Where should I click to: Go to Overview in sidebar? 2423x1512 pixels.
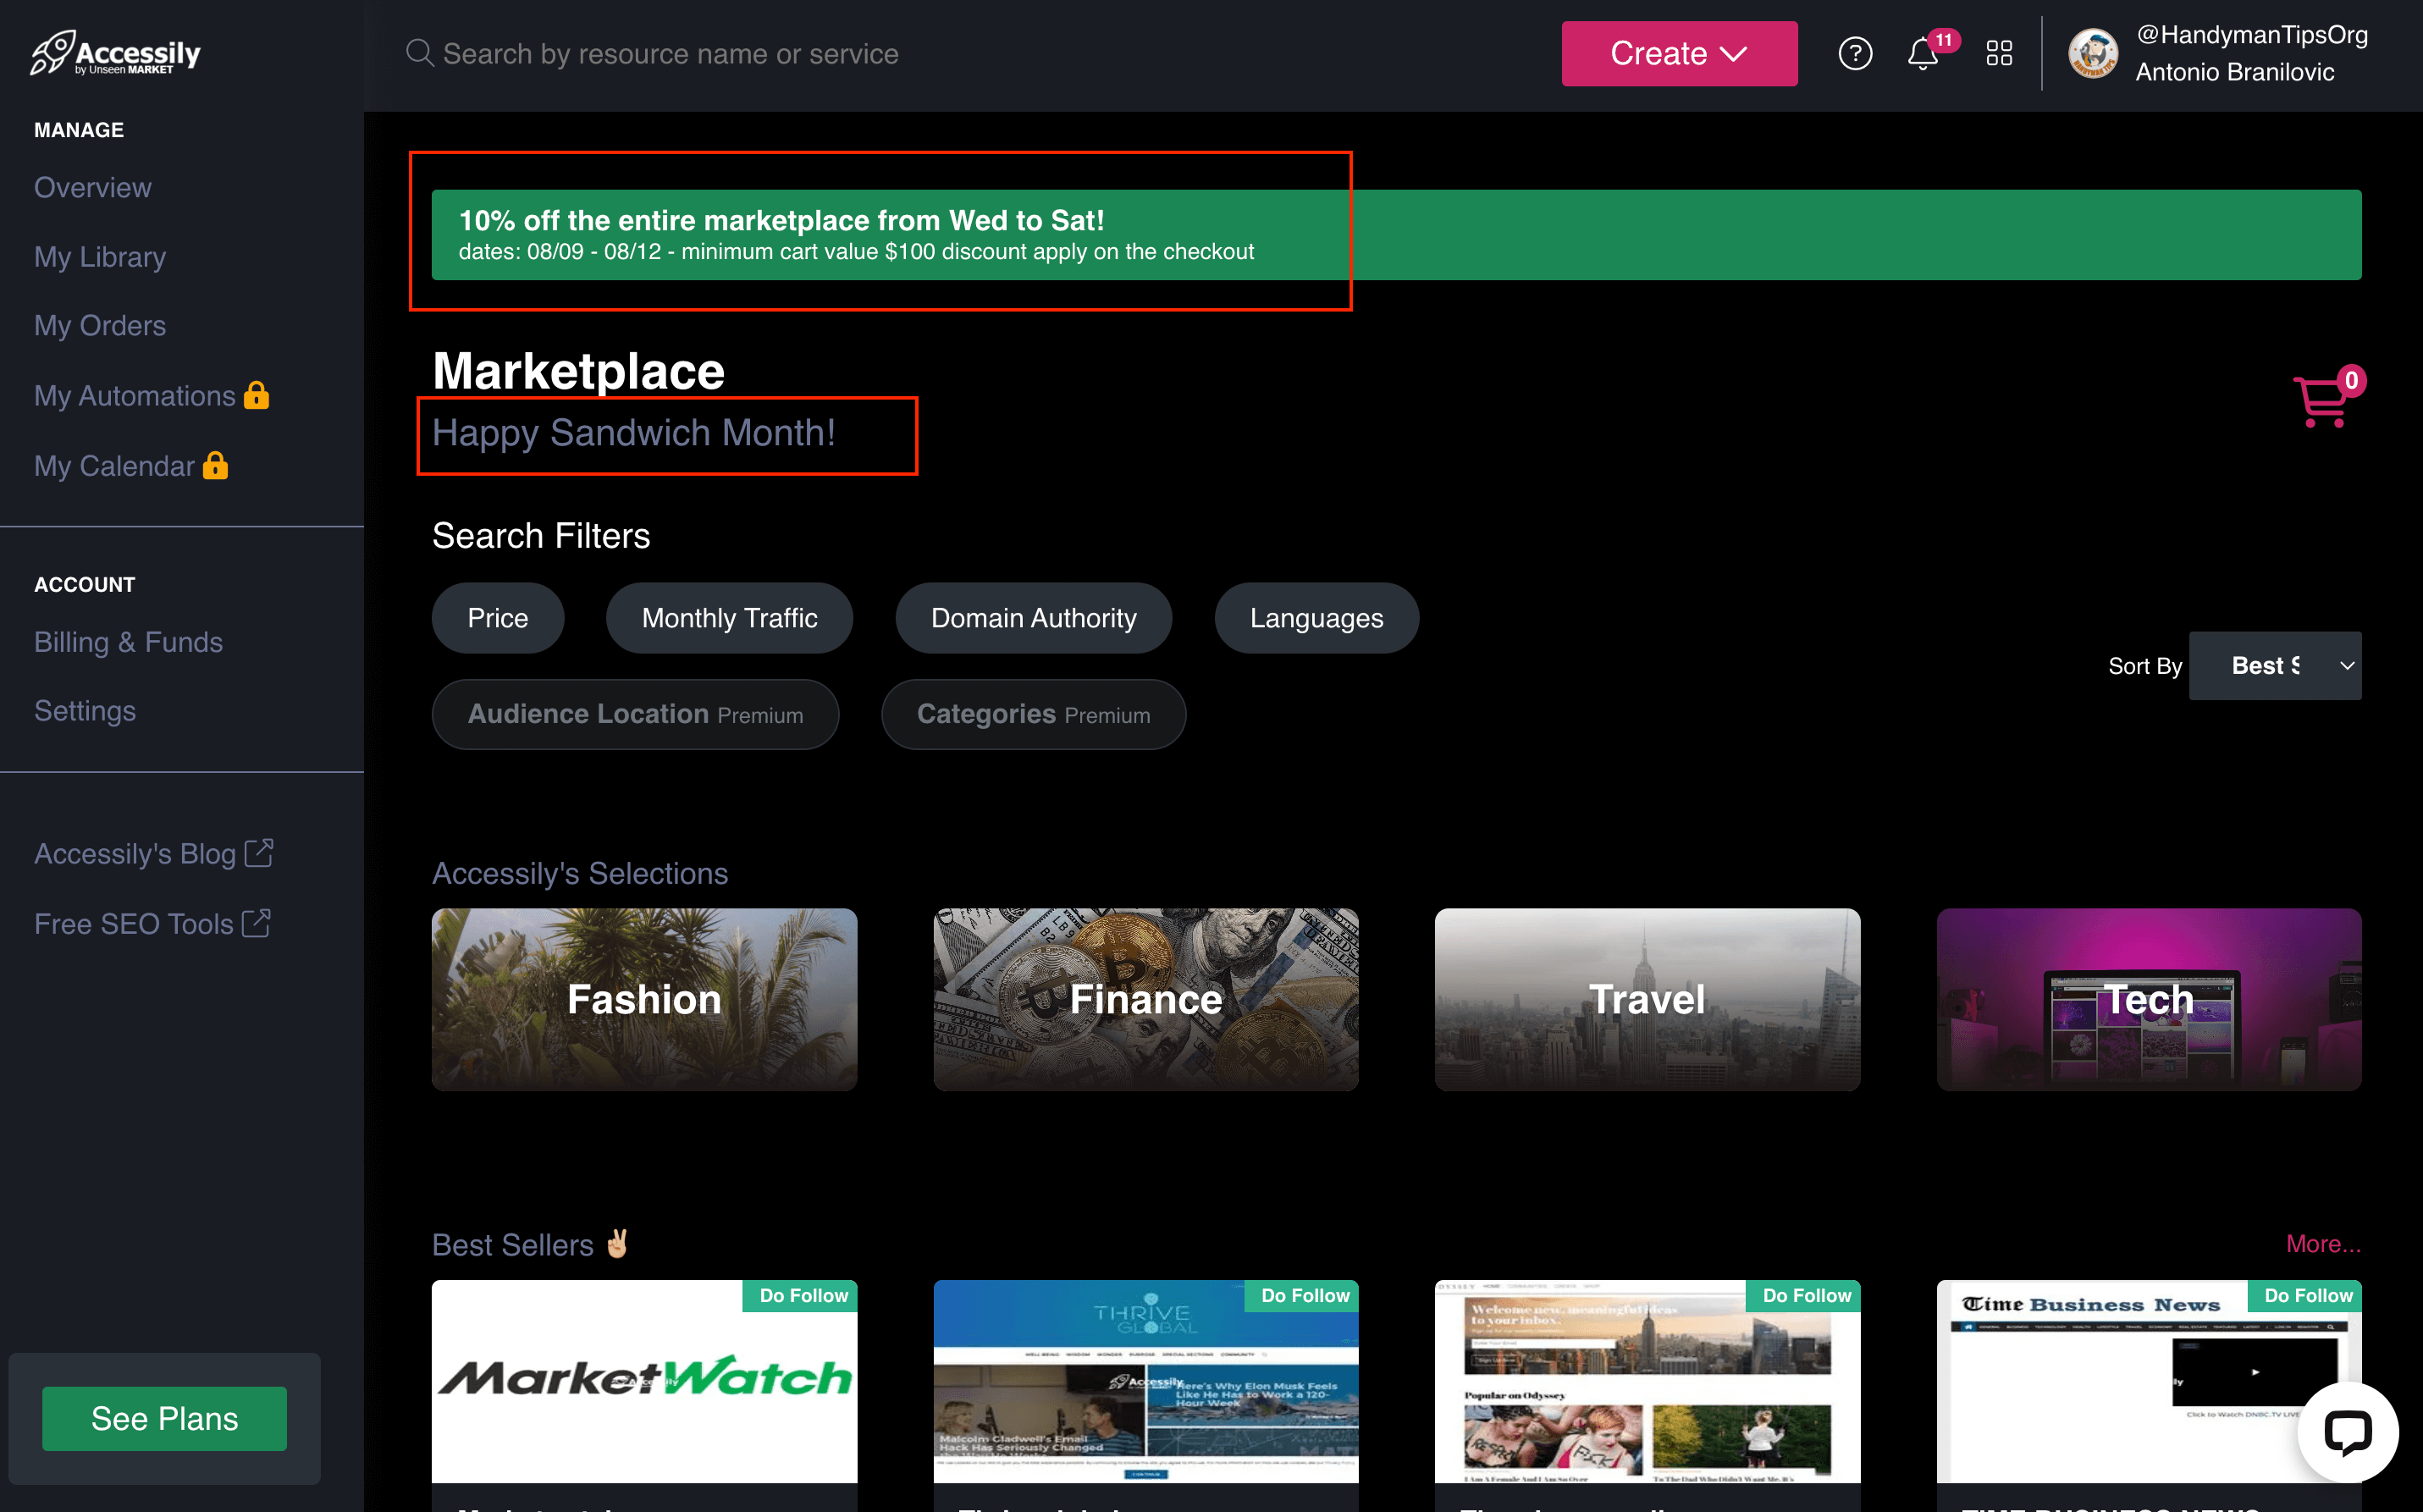point(93,187)
